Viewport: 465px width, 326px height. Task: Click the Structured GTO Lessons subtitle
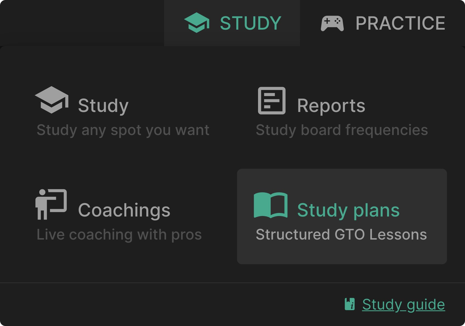[x=342, y=235]
